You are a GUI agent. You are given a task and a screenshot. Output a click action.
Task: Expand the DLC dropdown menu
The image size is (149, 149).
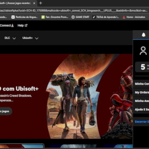coord(10,38)
